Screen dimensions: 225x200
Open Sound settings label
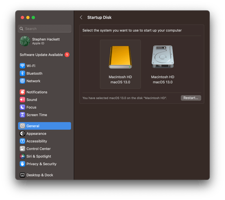click(x=32, y=100)
